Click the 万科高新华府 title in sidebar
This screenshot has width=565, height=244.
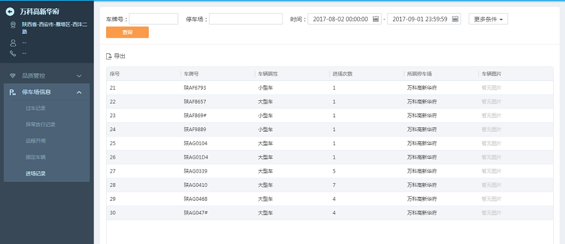click(x=40, y=12)
